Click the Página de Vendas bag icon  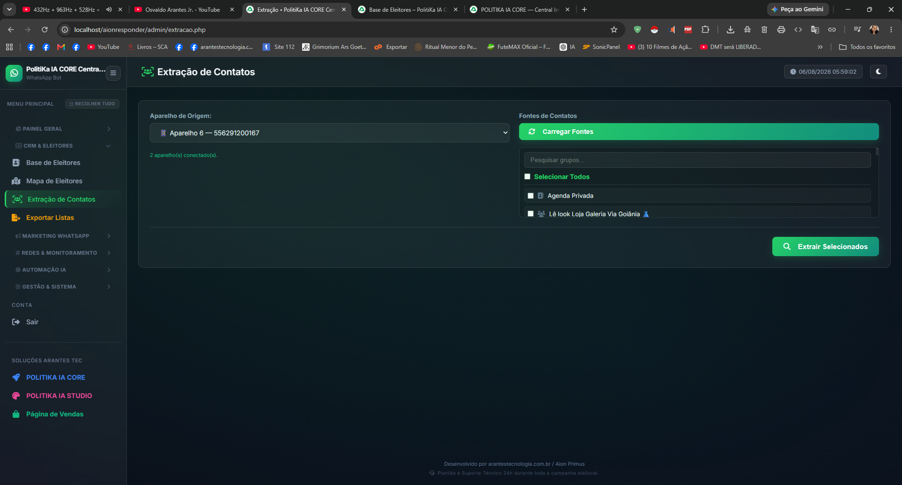click(x=16, y=414)
